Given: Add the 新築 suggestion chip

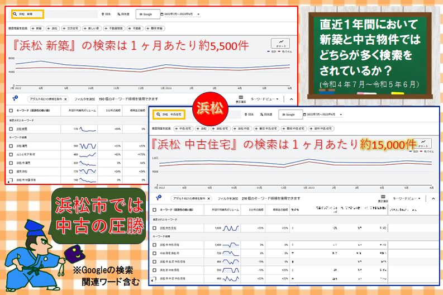Looking at the screenshot, I should coord(37,28).
